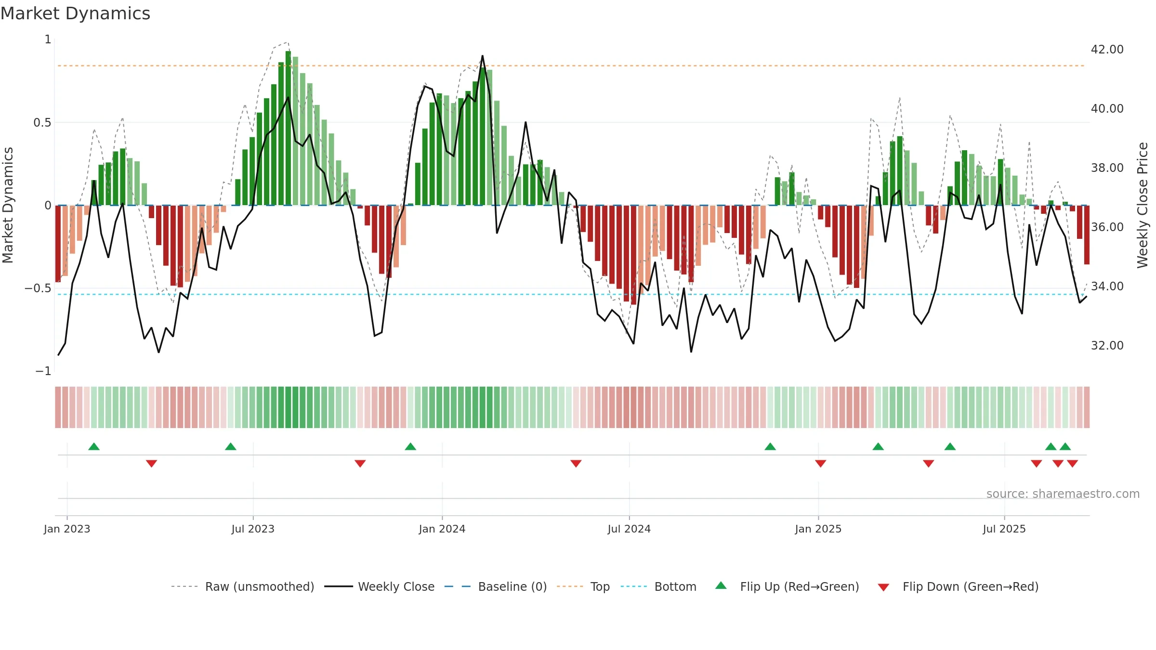
Task: Click the Jul 2025 x-axis label
Action: pos(1004,529)
